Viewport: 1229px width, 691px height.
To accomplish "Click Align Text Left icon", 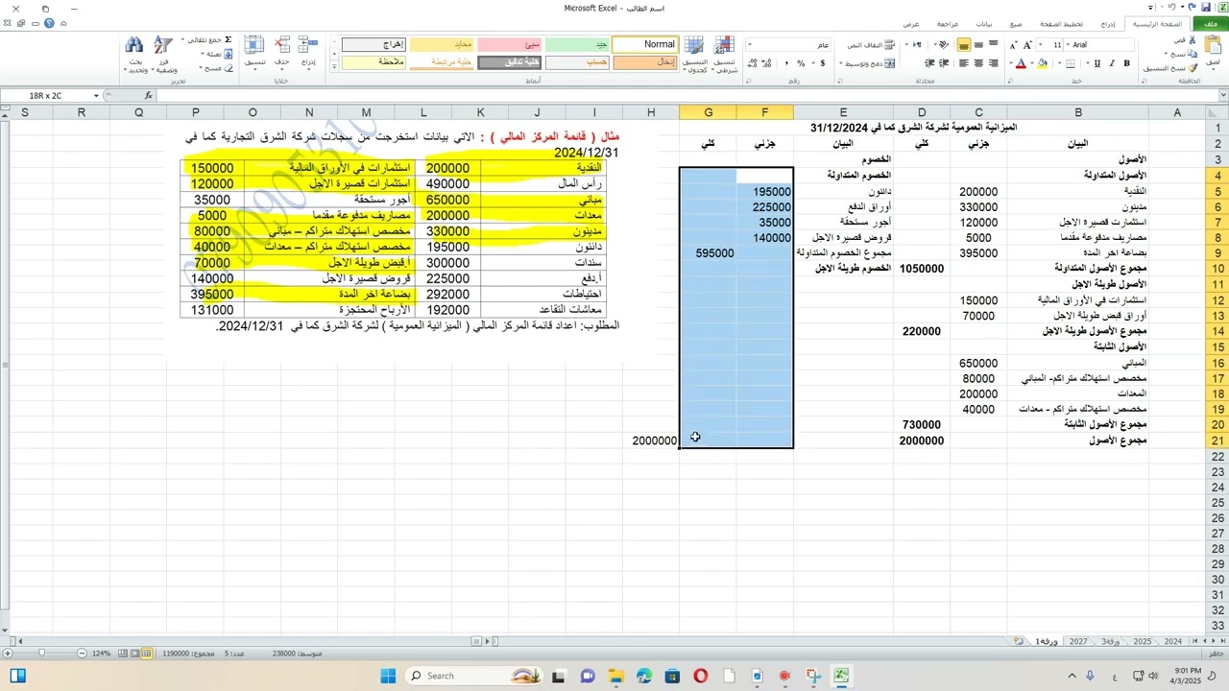I will pos(963,63).
